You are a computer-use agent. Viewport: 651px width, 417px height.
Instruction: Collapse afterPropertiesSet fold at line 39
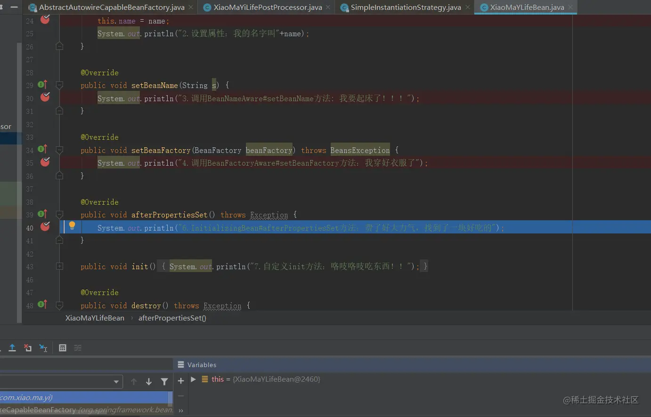(59, 215)
